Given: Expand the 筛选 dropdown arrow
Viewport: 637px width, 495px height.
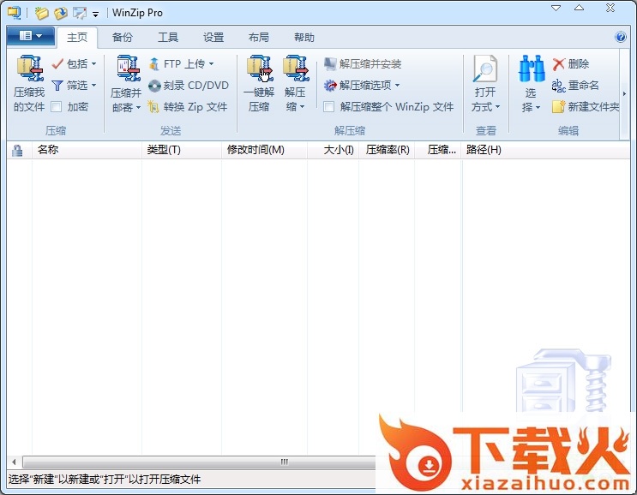Looking at the screenshot, I should point(93,85).
